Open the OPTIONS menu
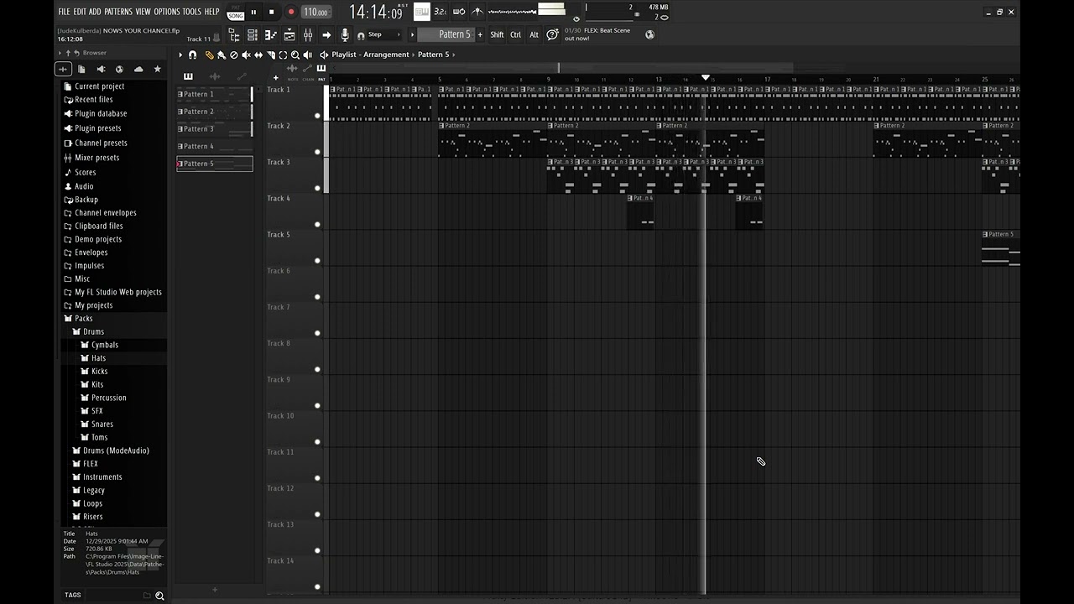Viewport: 1074px width, 604px height. point(167,12)
